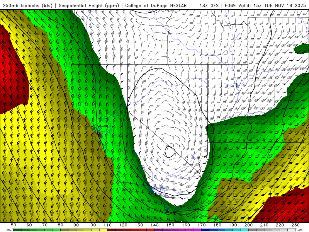
Task: Click the 'Geopotential Height (gpm)' title text
Action: [89, 5]
